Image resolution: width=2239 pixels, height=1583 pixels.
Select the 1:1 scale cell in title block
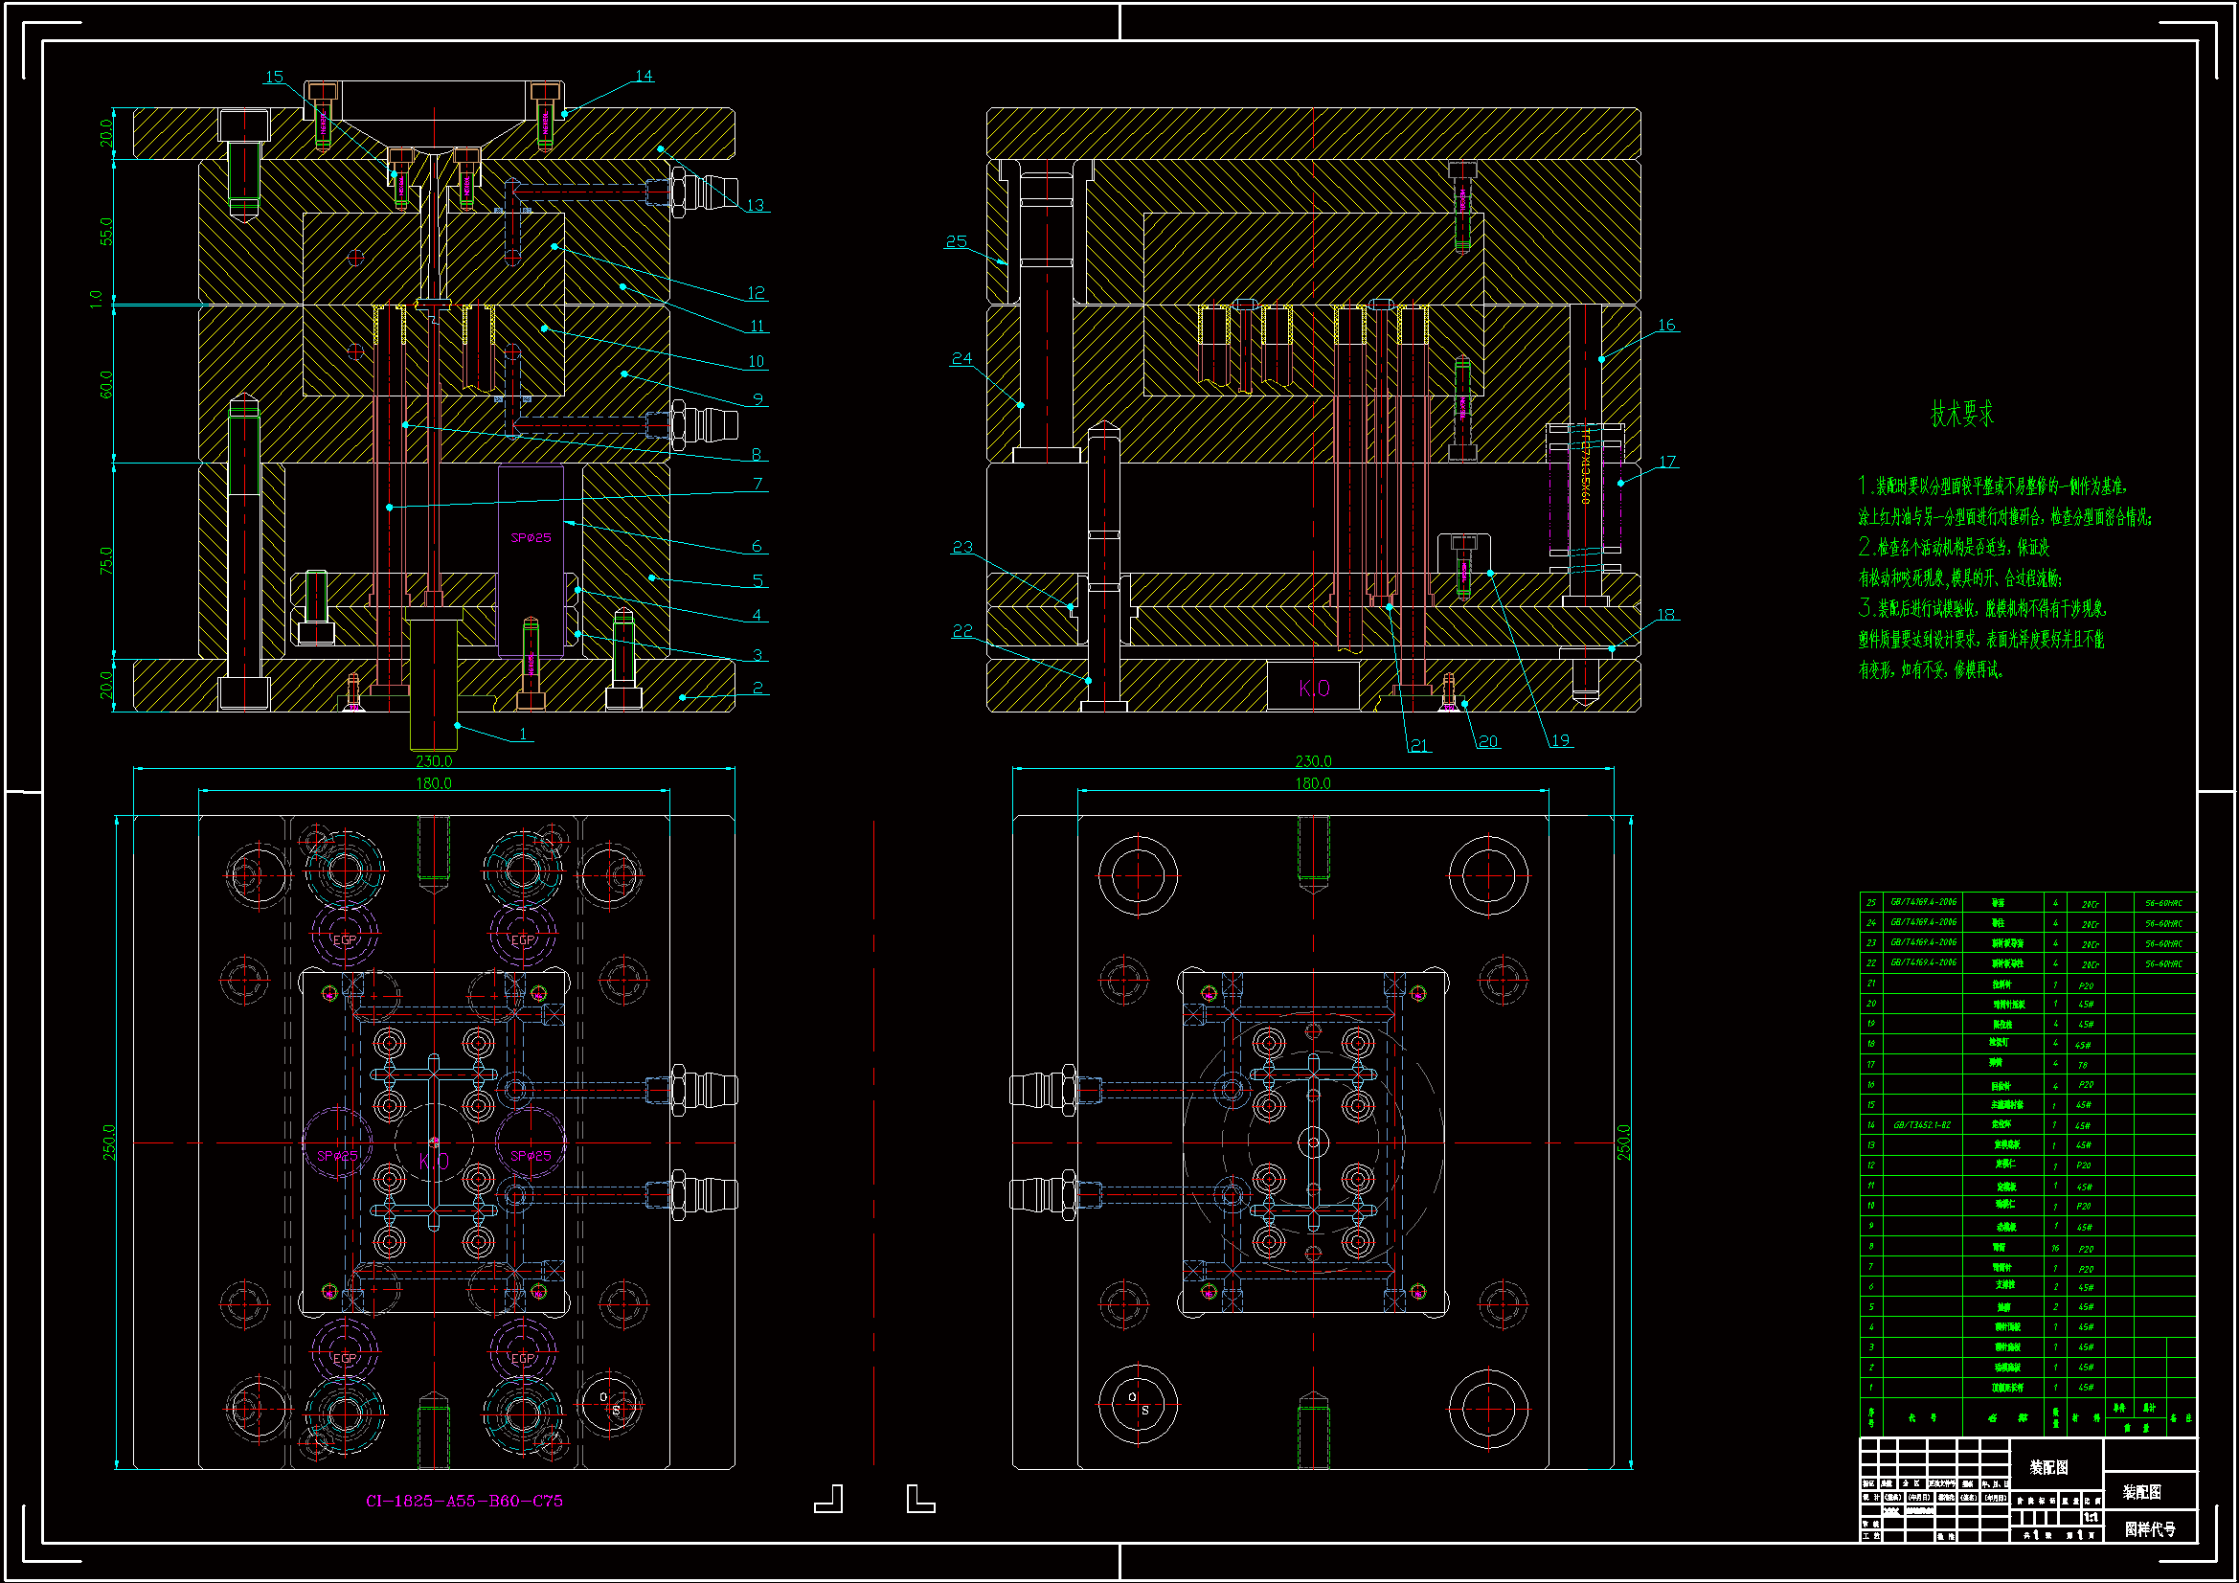[2091, 1518]
